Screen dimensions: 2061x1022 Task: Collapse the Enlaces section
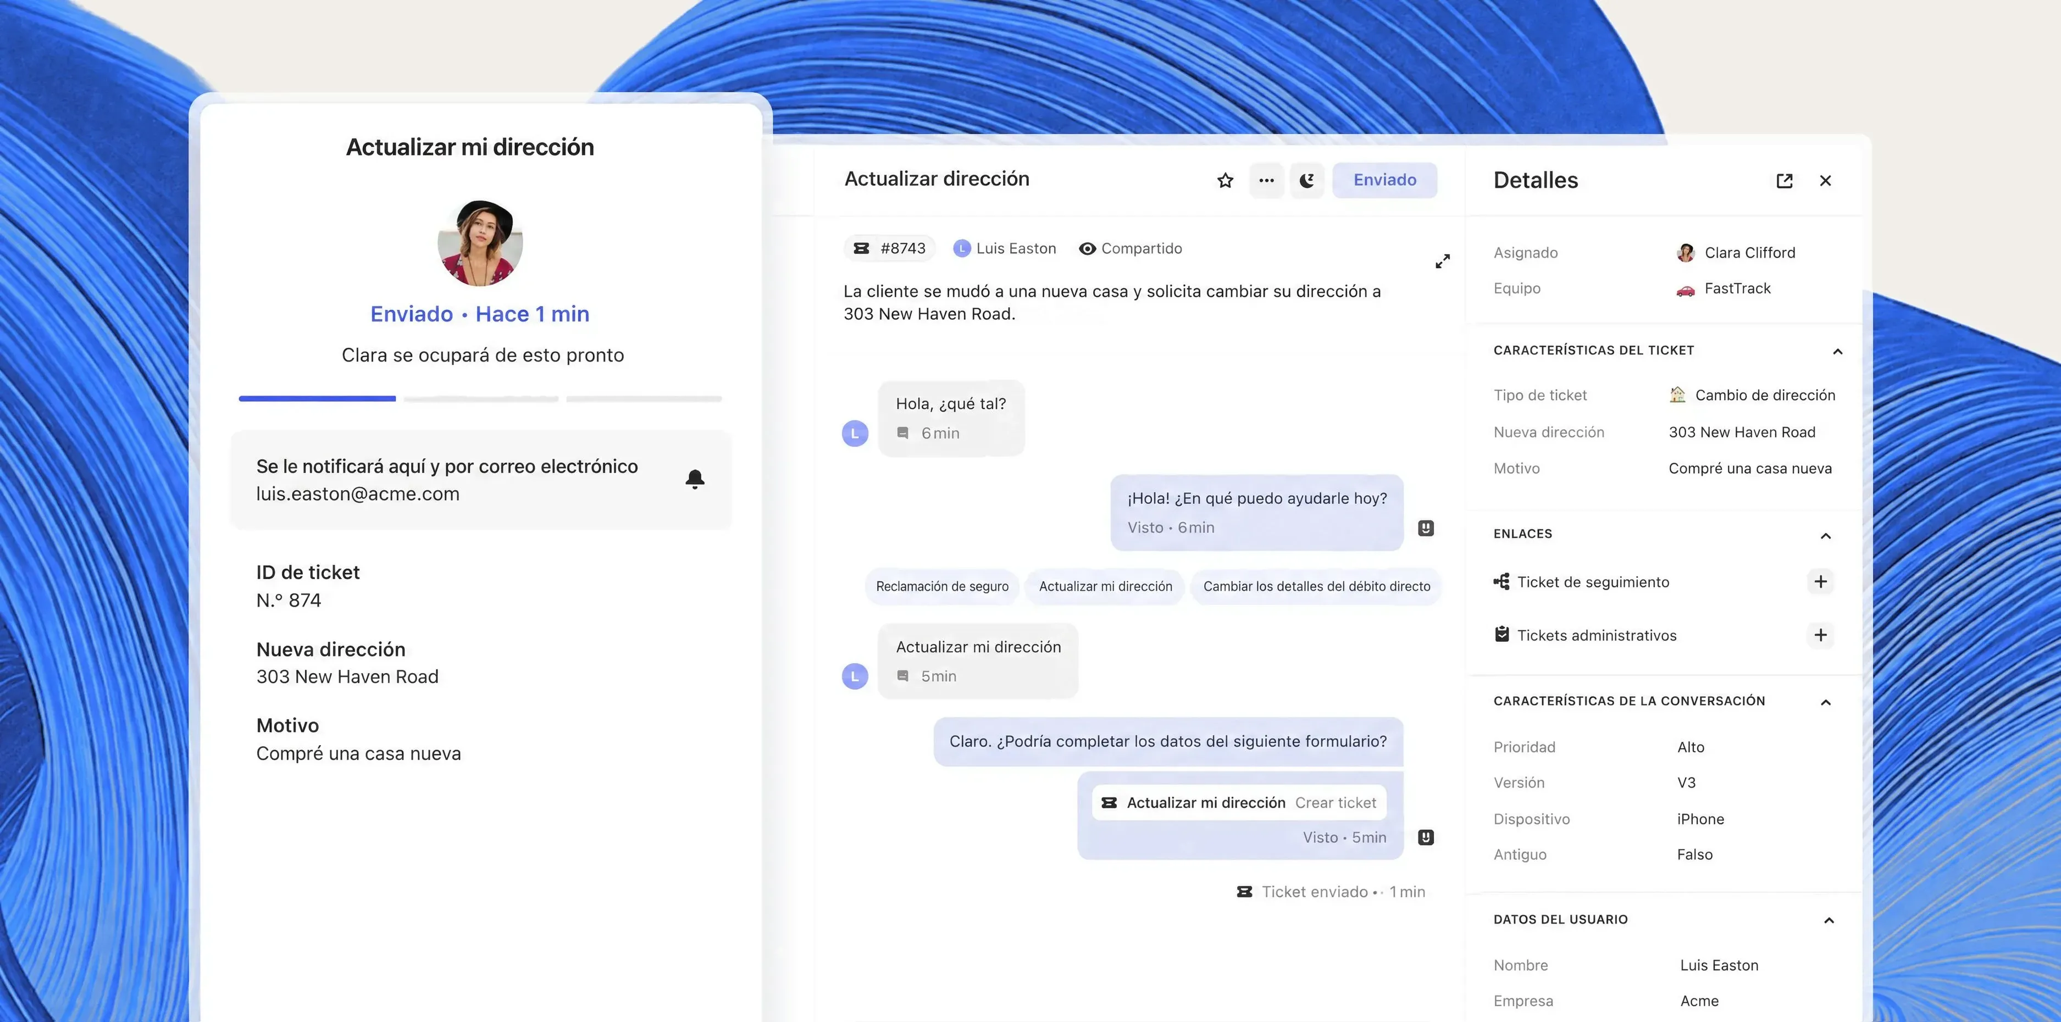pos(1826,536)
